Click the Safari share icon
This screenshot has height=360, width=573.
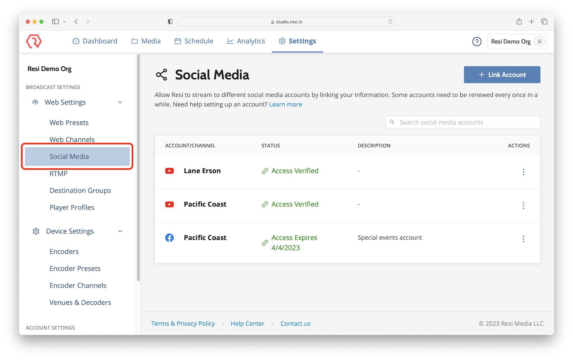519,21
